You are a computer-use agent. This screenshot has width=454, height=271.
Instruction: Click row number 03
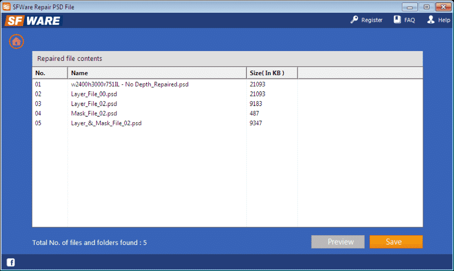click(x=38, y=104)
